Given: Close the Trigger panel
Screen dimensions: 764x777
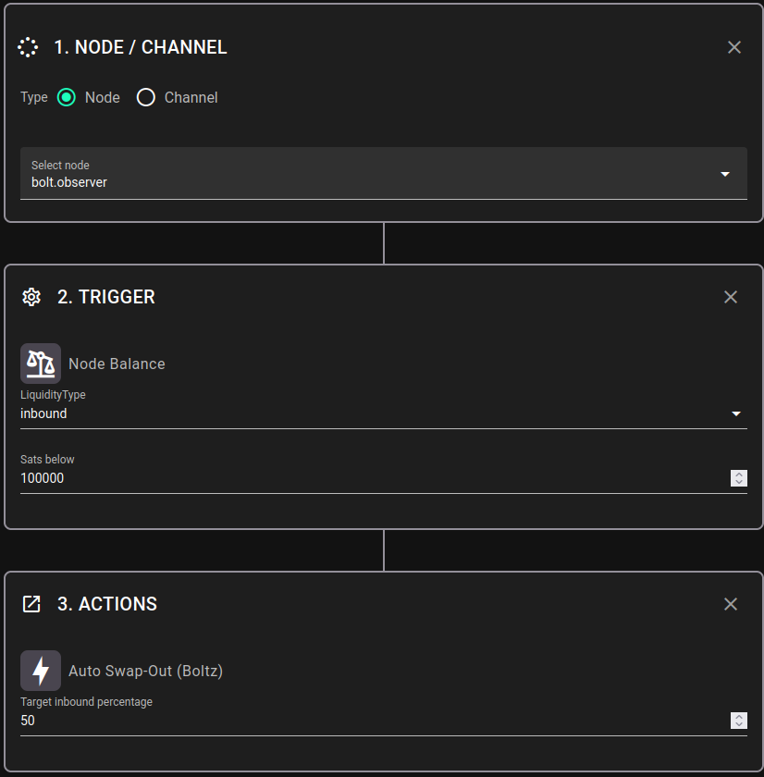Looking at the screenshot, I should click(x=731, y=297).
